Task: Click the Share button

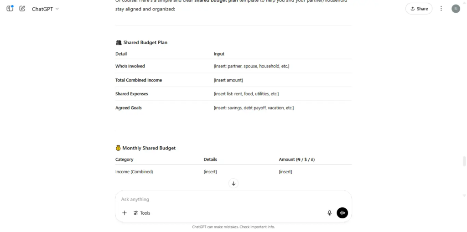Action: pos(419,9)
